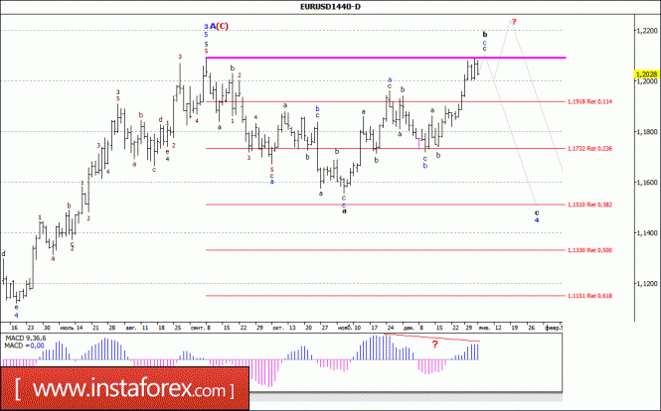Click the 'MACD 9,36,6' indicator label
Viewport: 661px width, 411px height.
coord(26,339)
